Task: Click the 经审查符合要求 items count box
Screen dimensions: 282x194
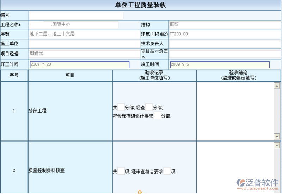Action: [x=167, y=171]
